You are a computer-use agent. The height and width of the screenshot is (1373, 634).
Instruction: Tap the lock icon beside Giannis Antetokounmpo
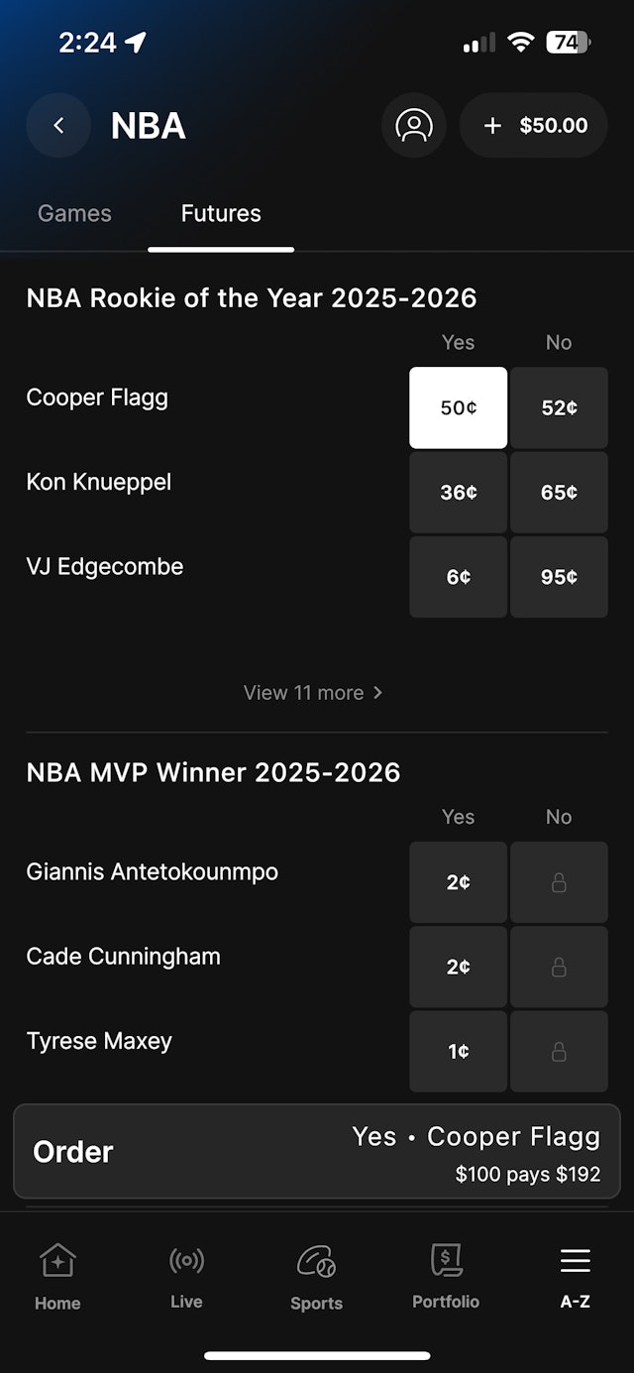[x=559, y=882]
